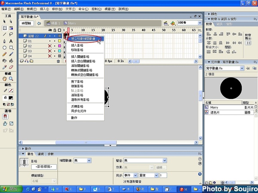This screenshot has height=193, width=258.
Task: Select the Oval tool
Action: 5,48
